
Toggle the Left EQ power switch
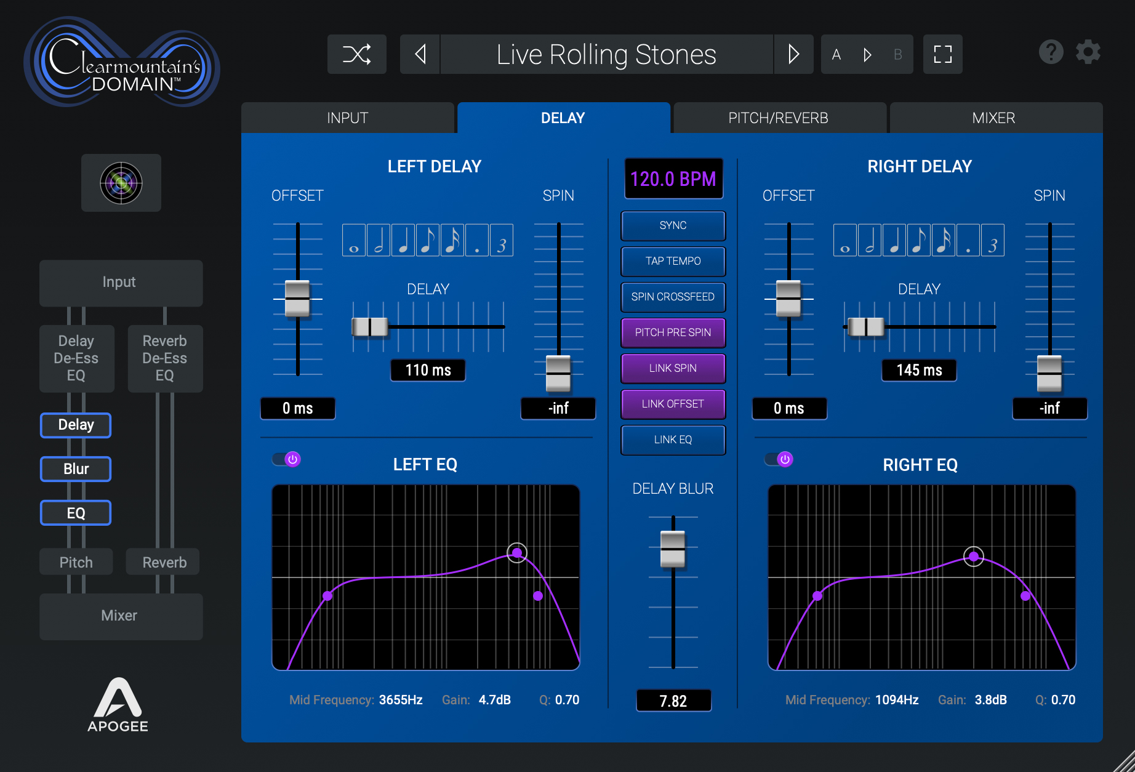click(x=286, y=459)
